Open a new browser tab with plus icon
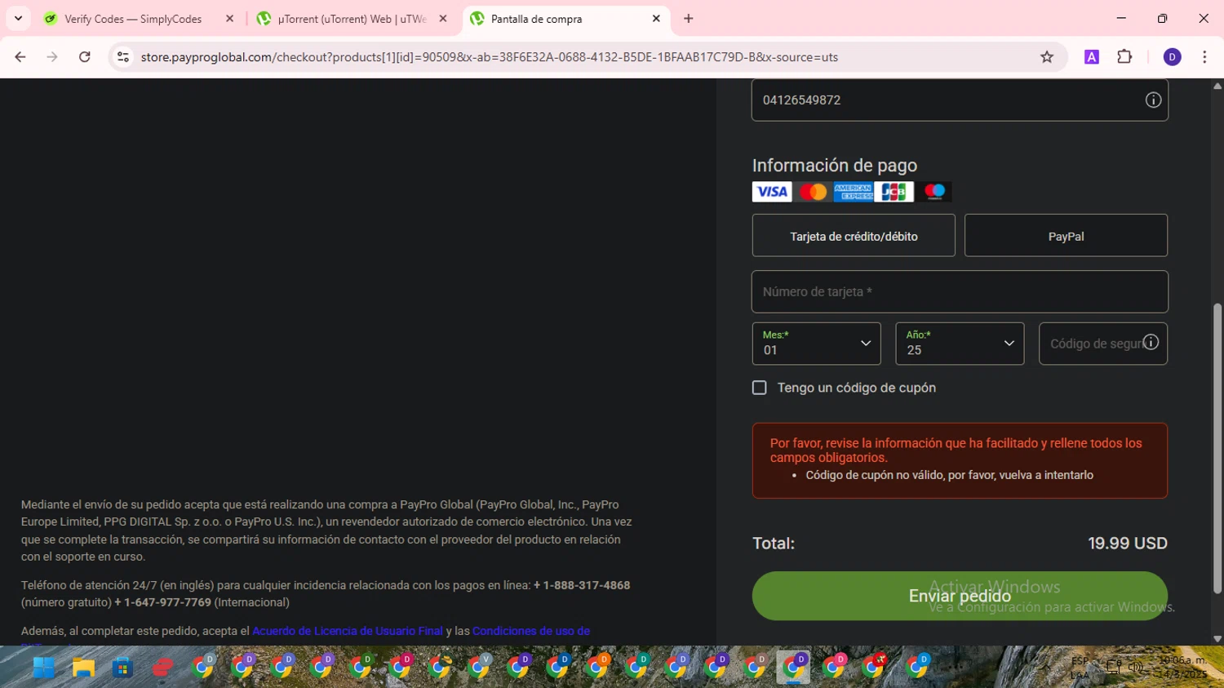1224x688 pixels. [x=689, y=19]
